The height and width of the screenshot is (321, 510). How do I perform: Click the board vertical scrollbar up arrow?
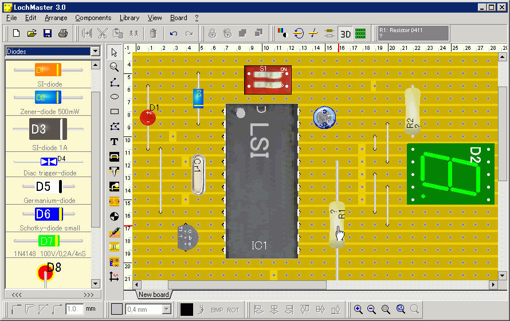pos(502,57)
